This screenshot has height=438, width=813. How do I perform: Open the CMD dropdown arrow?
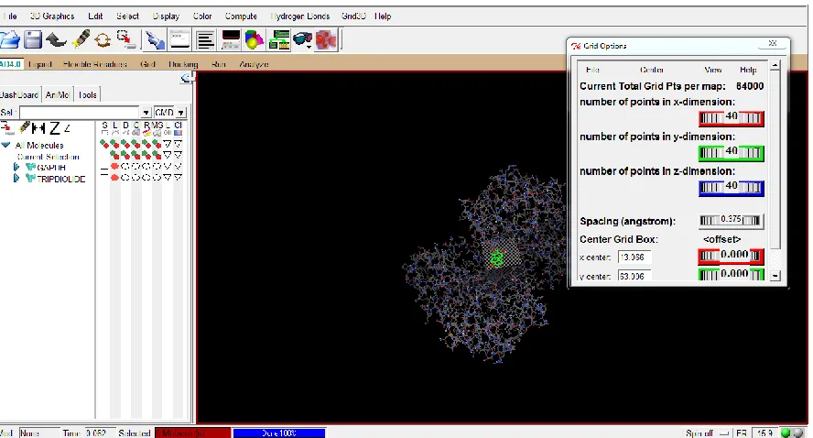181,113
